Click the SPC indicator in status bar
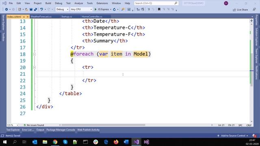Screen dimensions: 260x146 pos(240,125)
